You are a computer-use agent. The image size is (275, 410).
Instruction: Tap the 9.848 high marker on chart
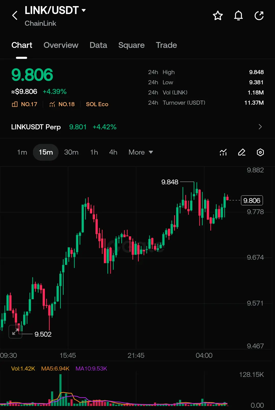170,182
